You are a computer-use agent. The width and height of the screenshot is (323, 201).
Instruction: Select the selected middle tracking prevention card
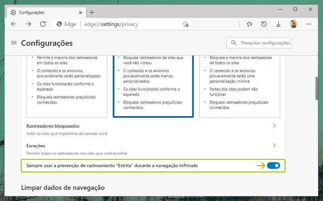click(153, 86)
